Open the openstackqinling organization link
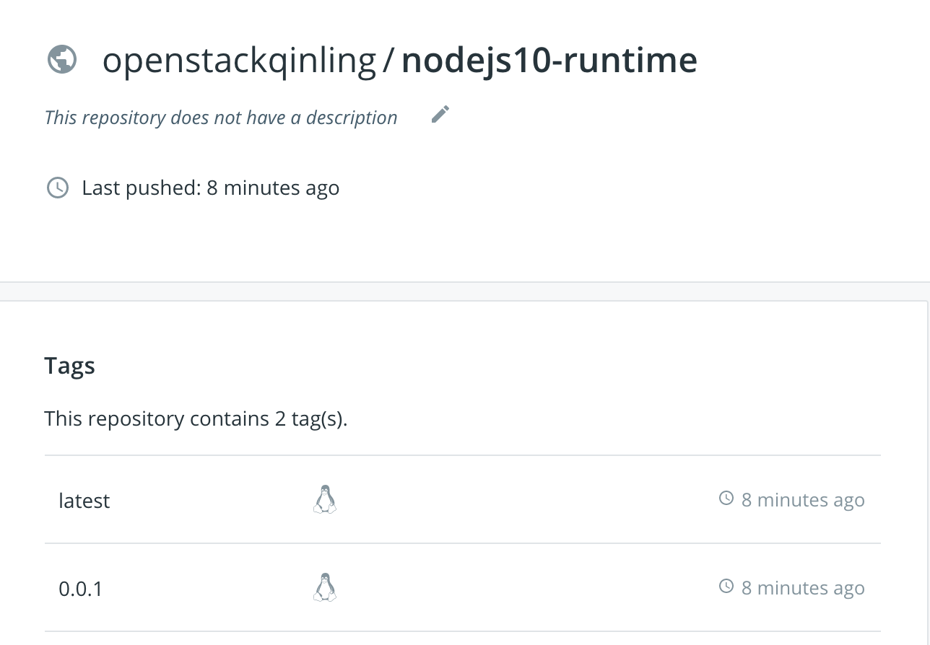Viewport: 930px width, 645px height. [x=240, y=61]
